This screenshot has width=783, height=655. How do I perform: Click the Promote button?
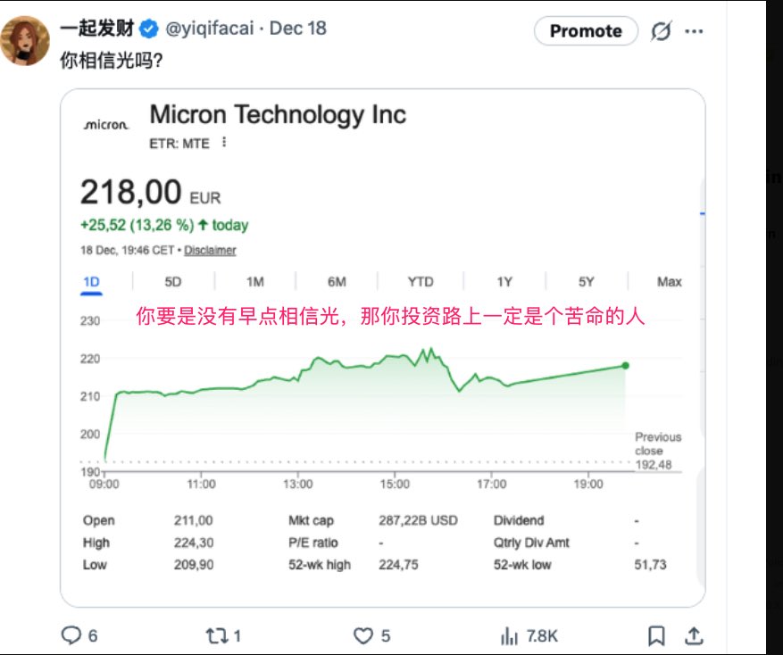pos(586,31)
